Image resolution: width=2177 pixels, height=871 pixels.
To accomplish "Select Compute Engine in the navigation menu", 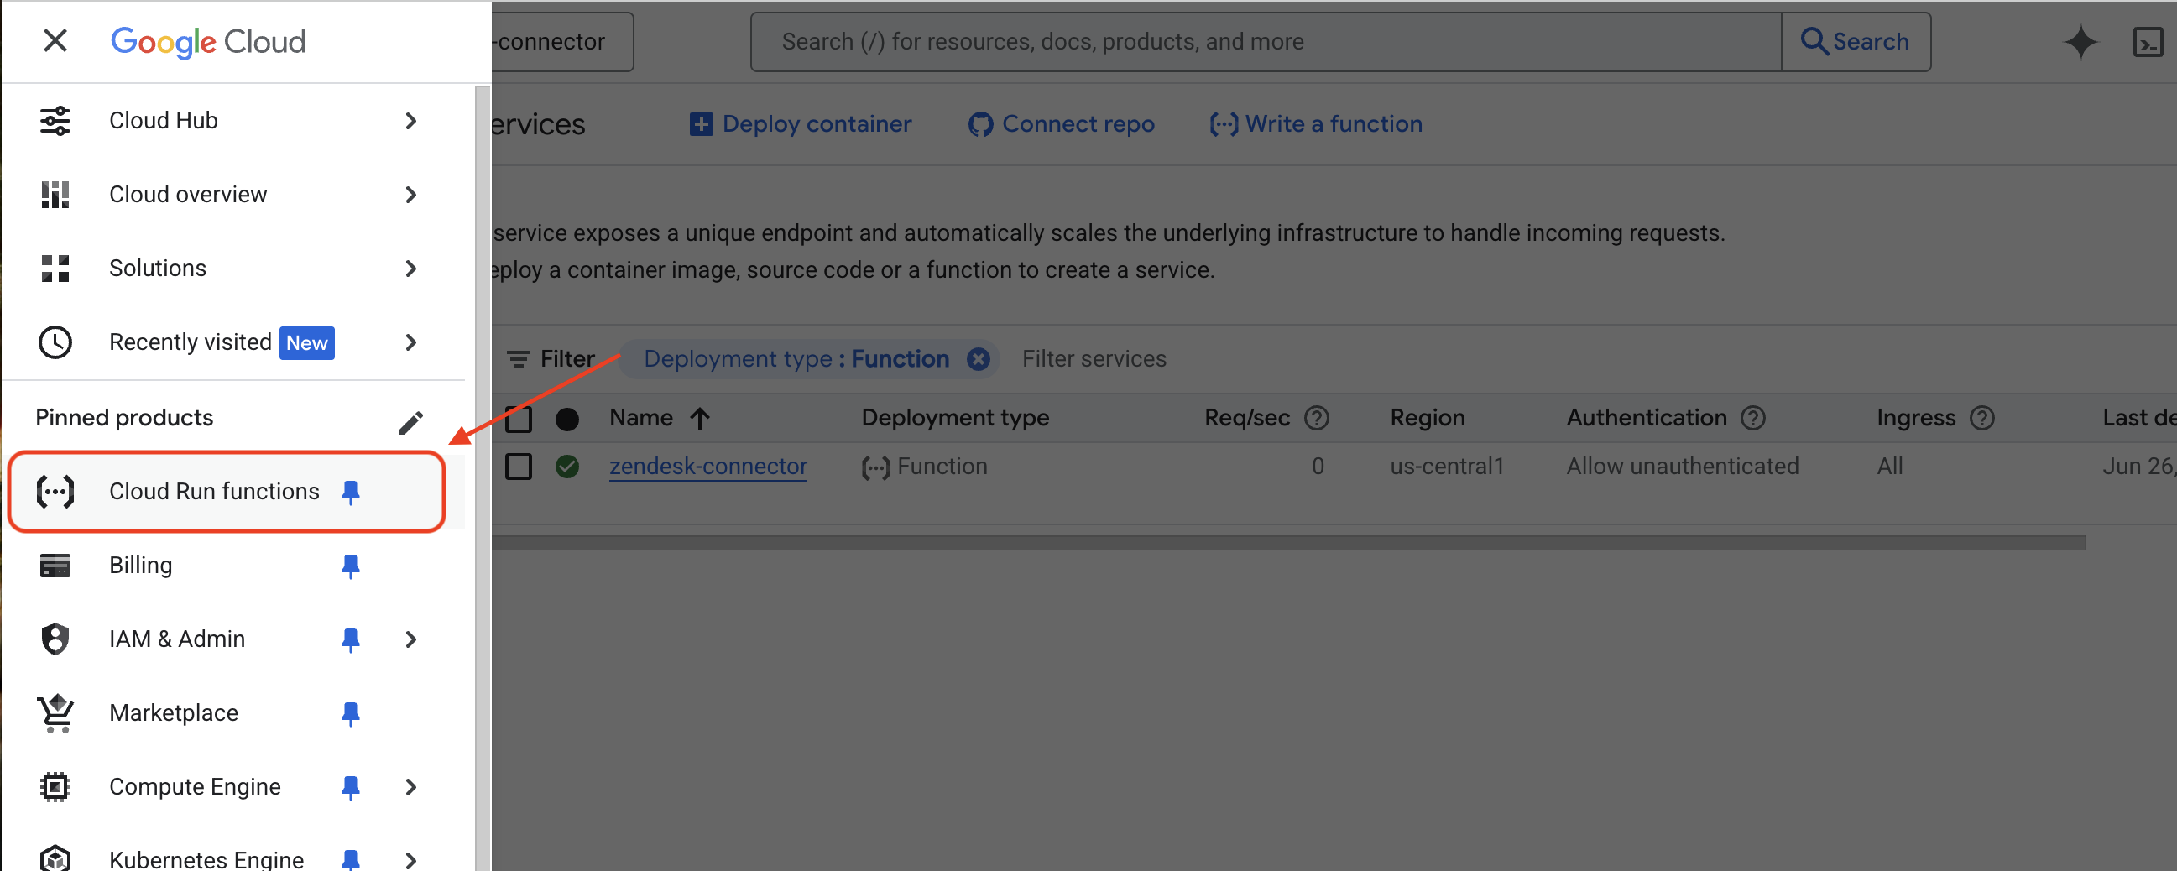I will [x=195, y=786].
